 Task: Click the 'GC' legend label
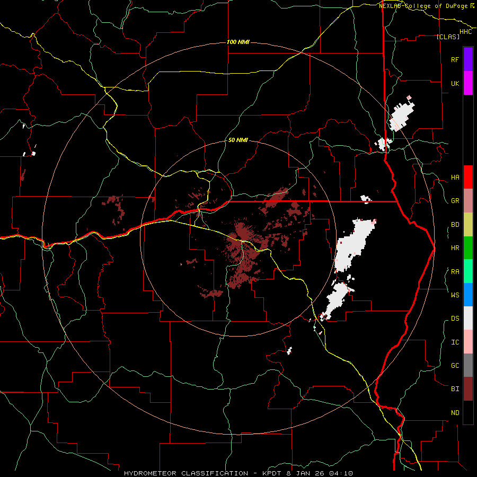coord(455,365)
